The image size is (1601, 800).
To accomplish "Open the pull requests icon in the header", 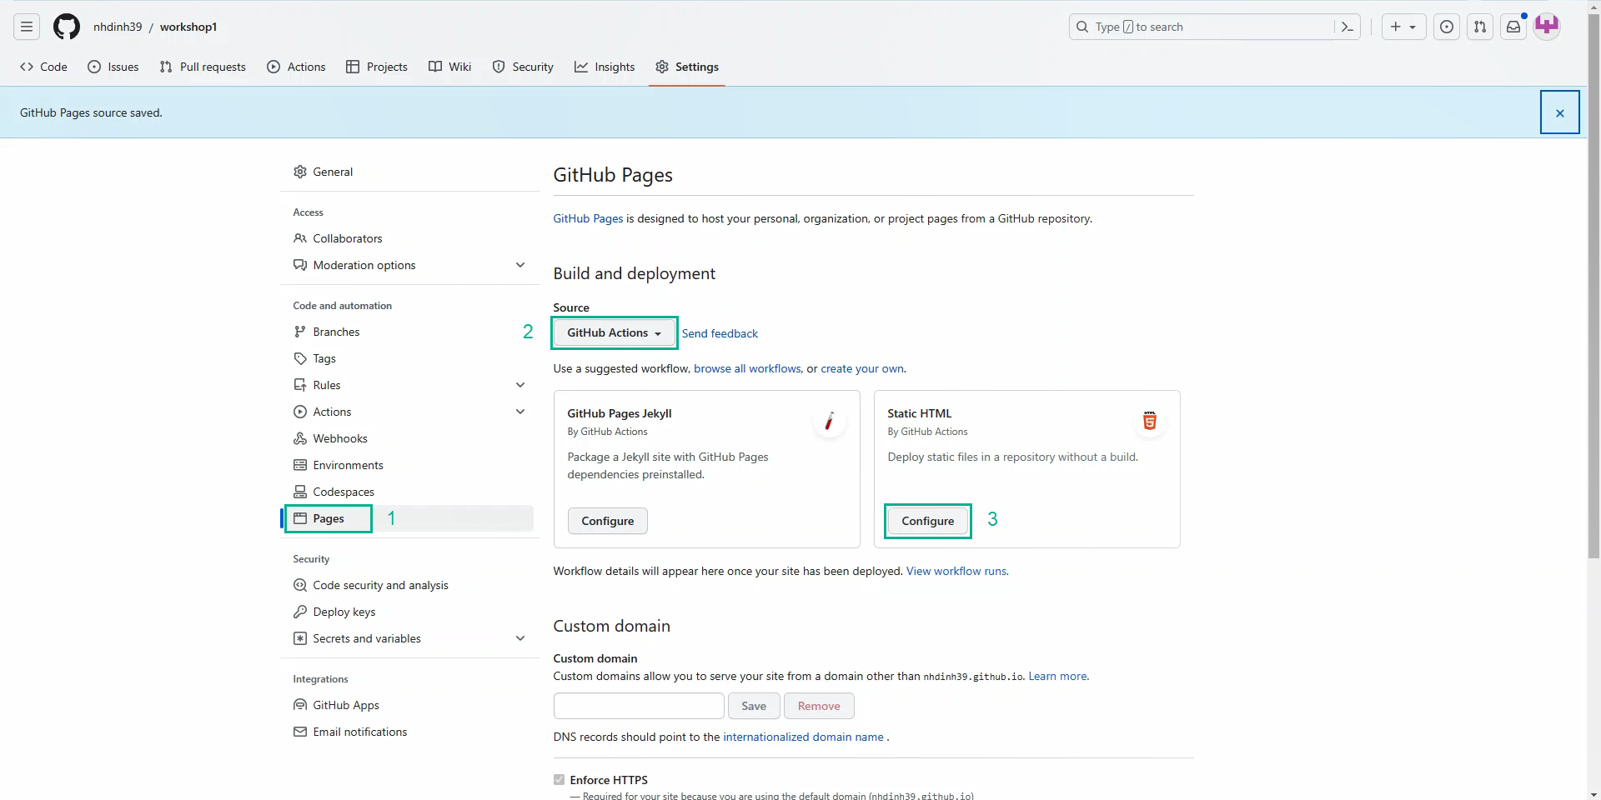I will tap(1480, 27).
